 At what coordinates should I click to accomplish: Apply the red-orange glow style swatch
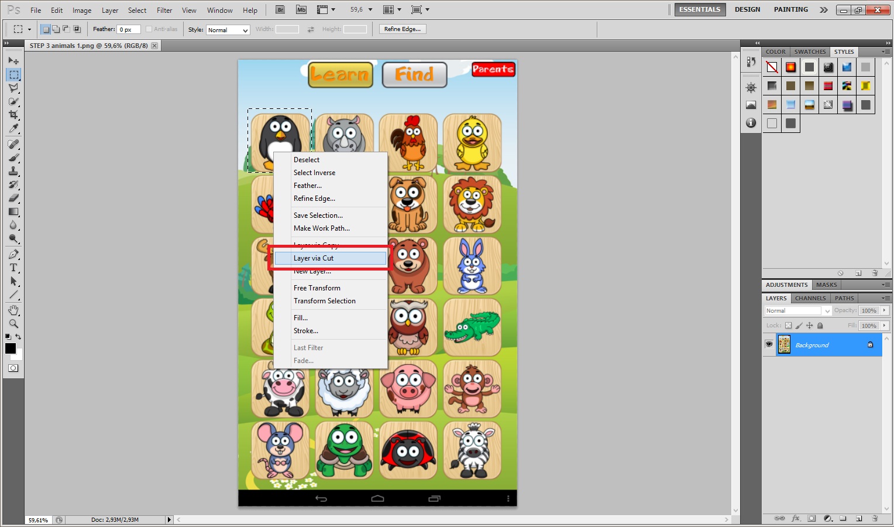click(791, 67)
